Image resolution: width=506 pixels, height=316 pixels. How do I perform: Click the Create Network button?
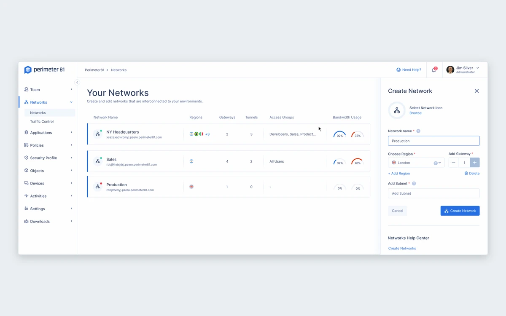pos(460,211)
